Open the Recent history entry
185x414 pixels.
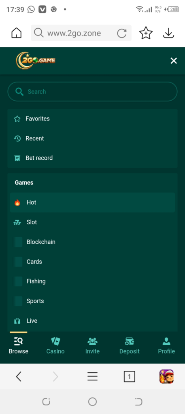pos(92,138)
